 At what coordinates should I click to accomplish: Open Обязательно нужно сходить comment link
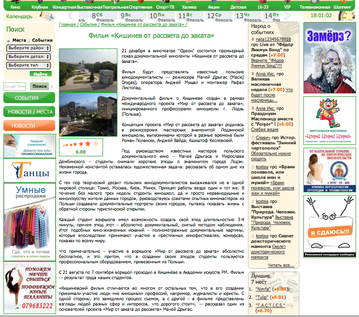pyautogui.click(x=271, y=156)
